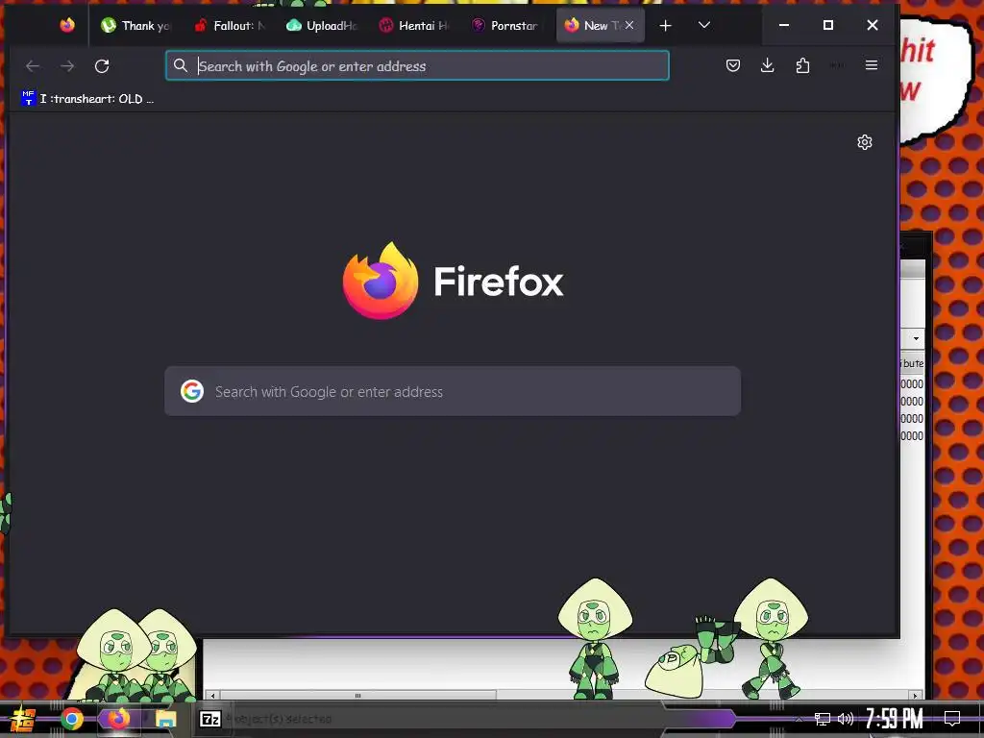Screen dimensions: 984x738
Task: Open the Downloads panel
Action: [768, 65]
